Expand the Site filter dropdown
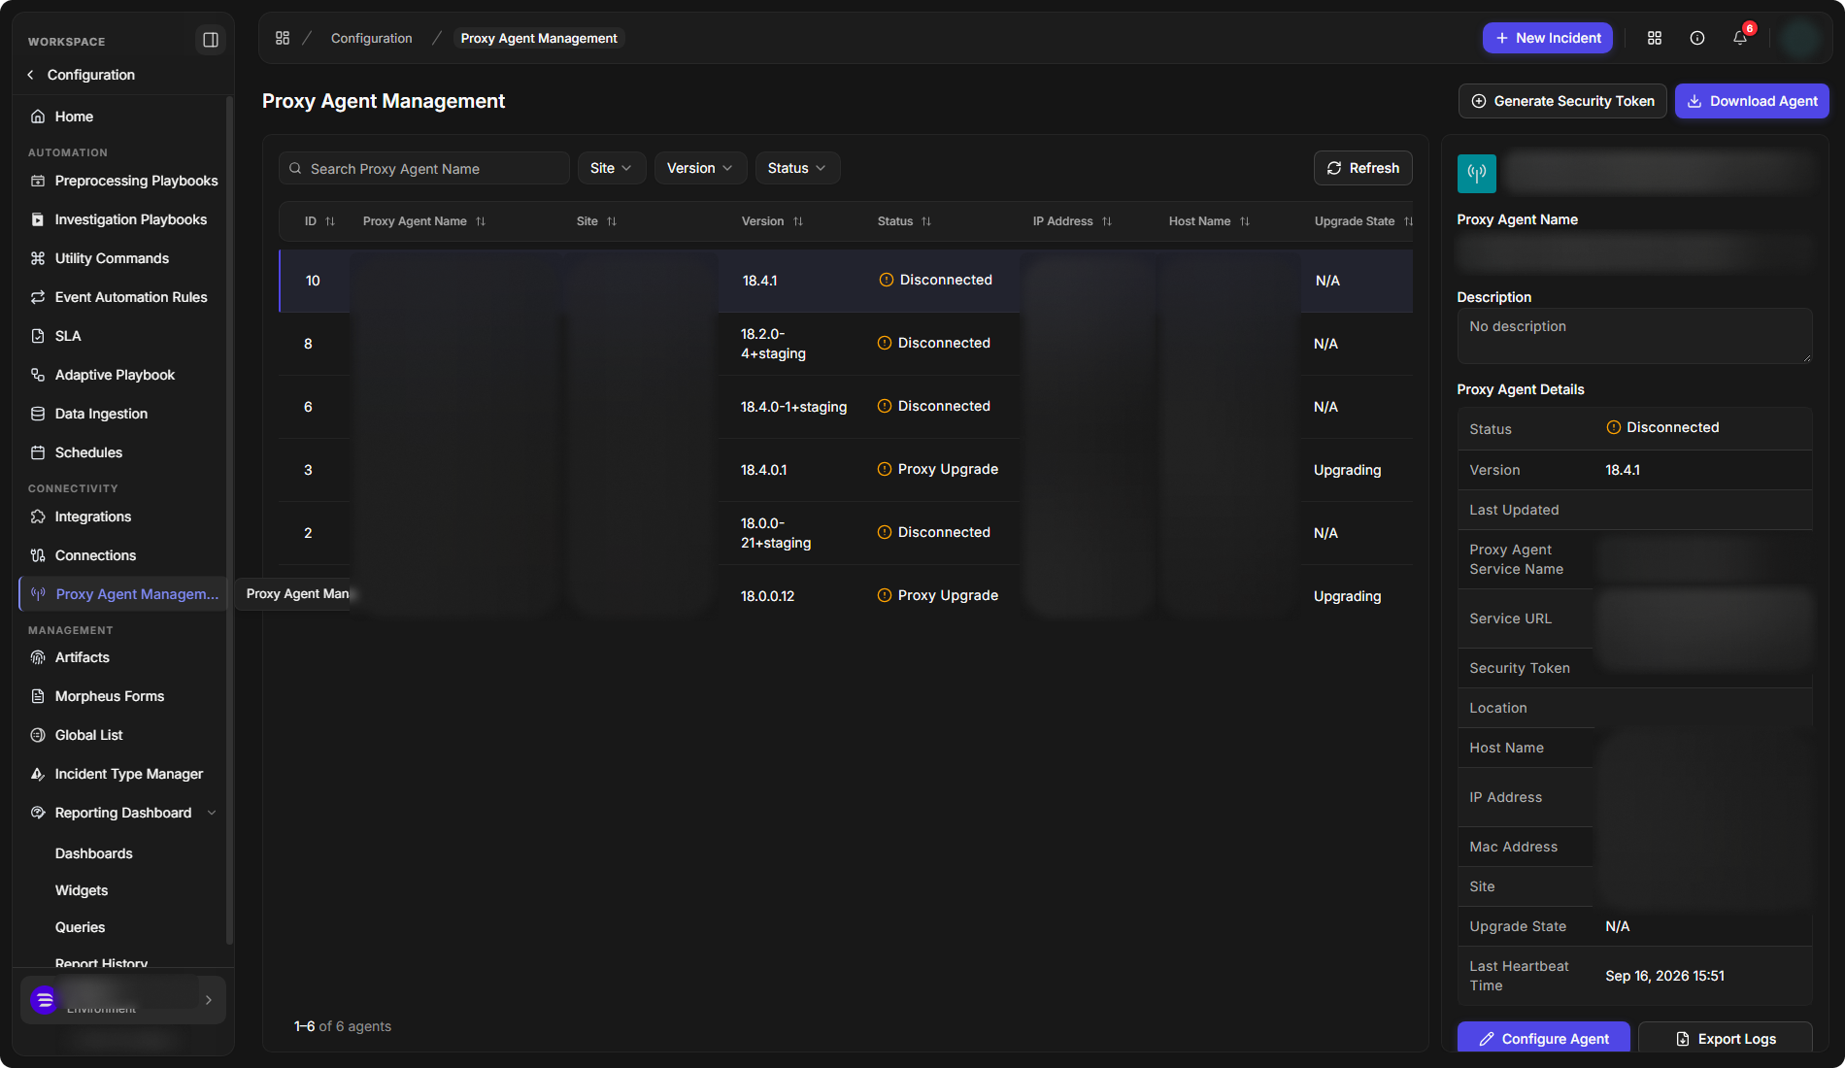This screenshot has width=1845, height=1068. [611, 168]
